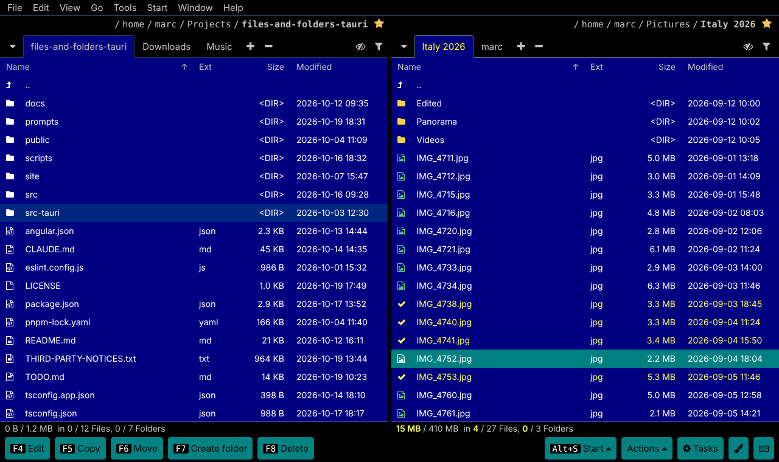The height and width of the screenshot is (462, 779).
Task: Sort right pane by the Modified column header
Action: click(705, 67)
